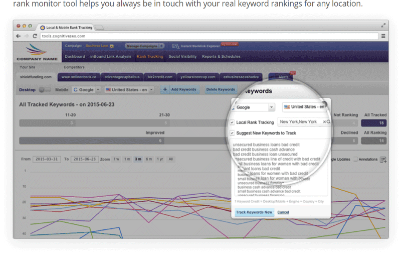
Task: Select the Local & Mobile Rank Tracking browser tab
Action: (67, 28)
